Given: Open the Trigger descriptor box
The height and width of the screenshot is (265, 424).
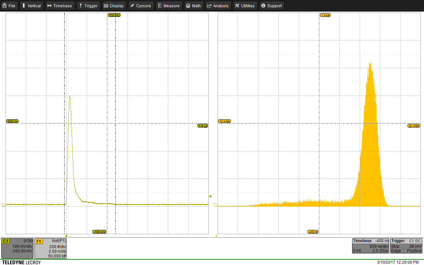Looking at the screenshot, I should [406, 246].
